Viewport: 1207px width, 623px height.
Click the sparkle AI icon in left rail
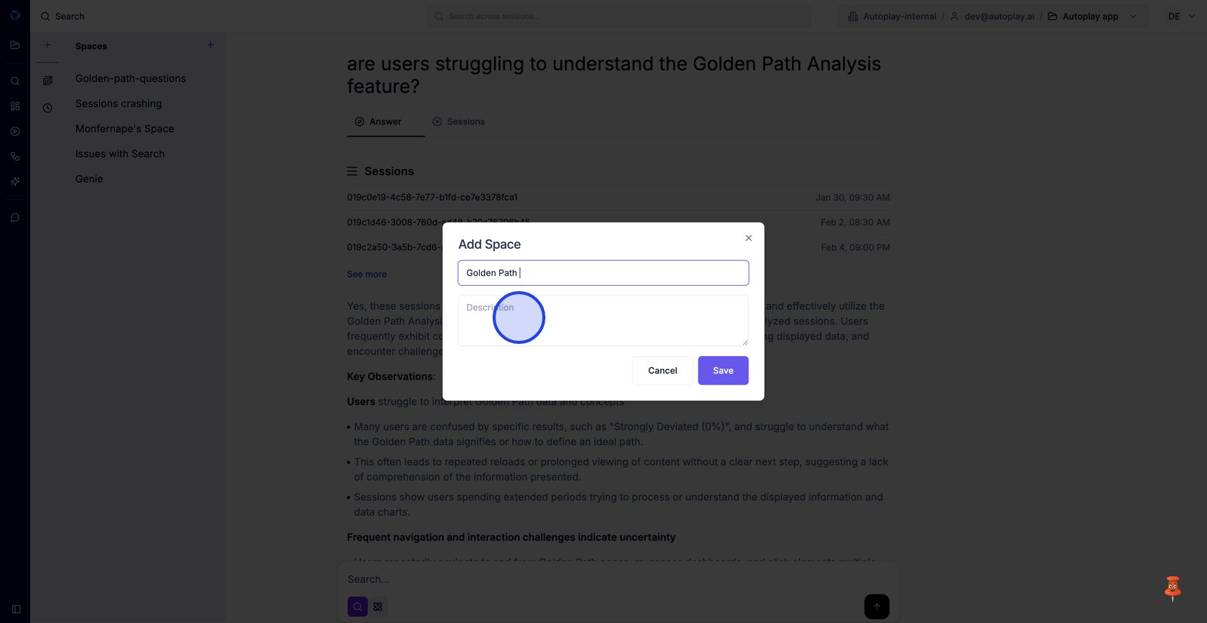(15, 182)
